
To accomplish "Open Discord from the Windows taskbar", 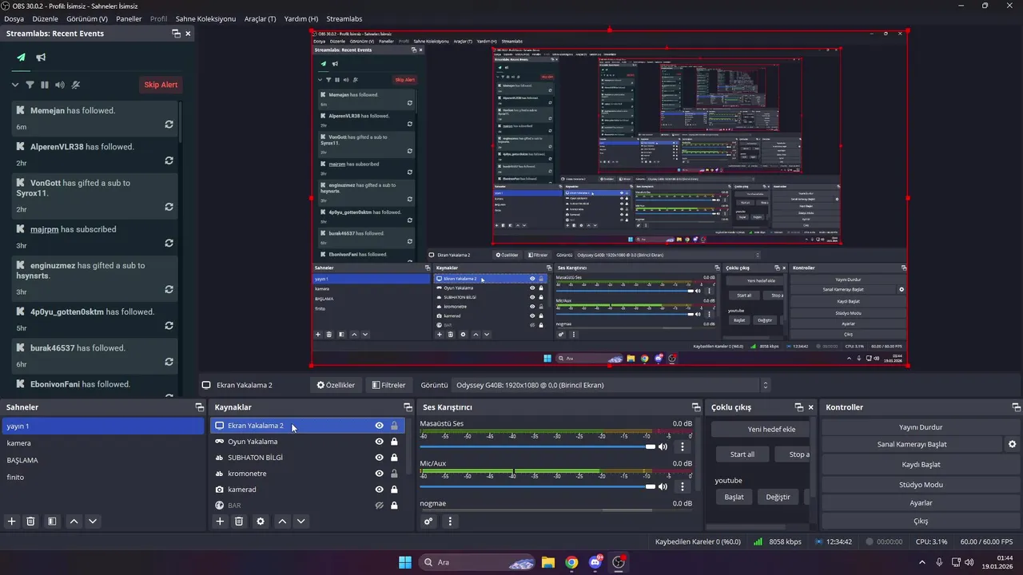I will (x=595, y=562).
